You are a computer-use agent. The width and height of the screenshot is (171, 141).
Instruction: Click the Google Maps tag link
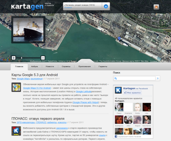[x=23, y=79]
